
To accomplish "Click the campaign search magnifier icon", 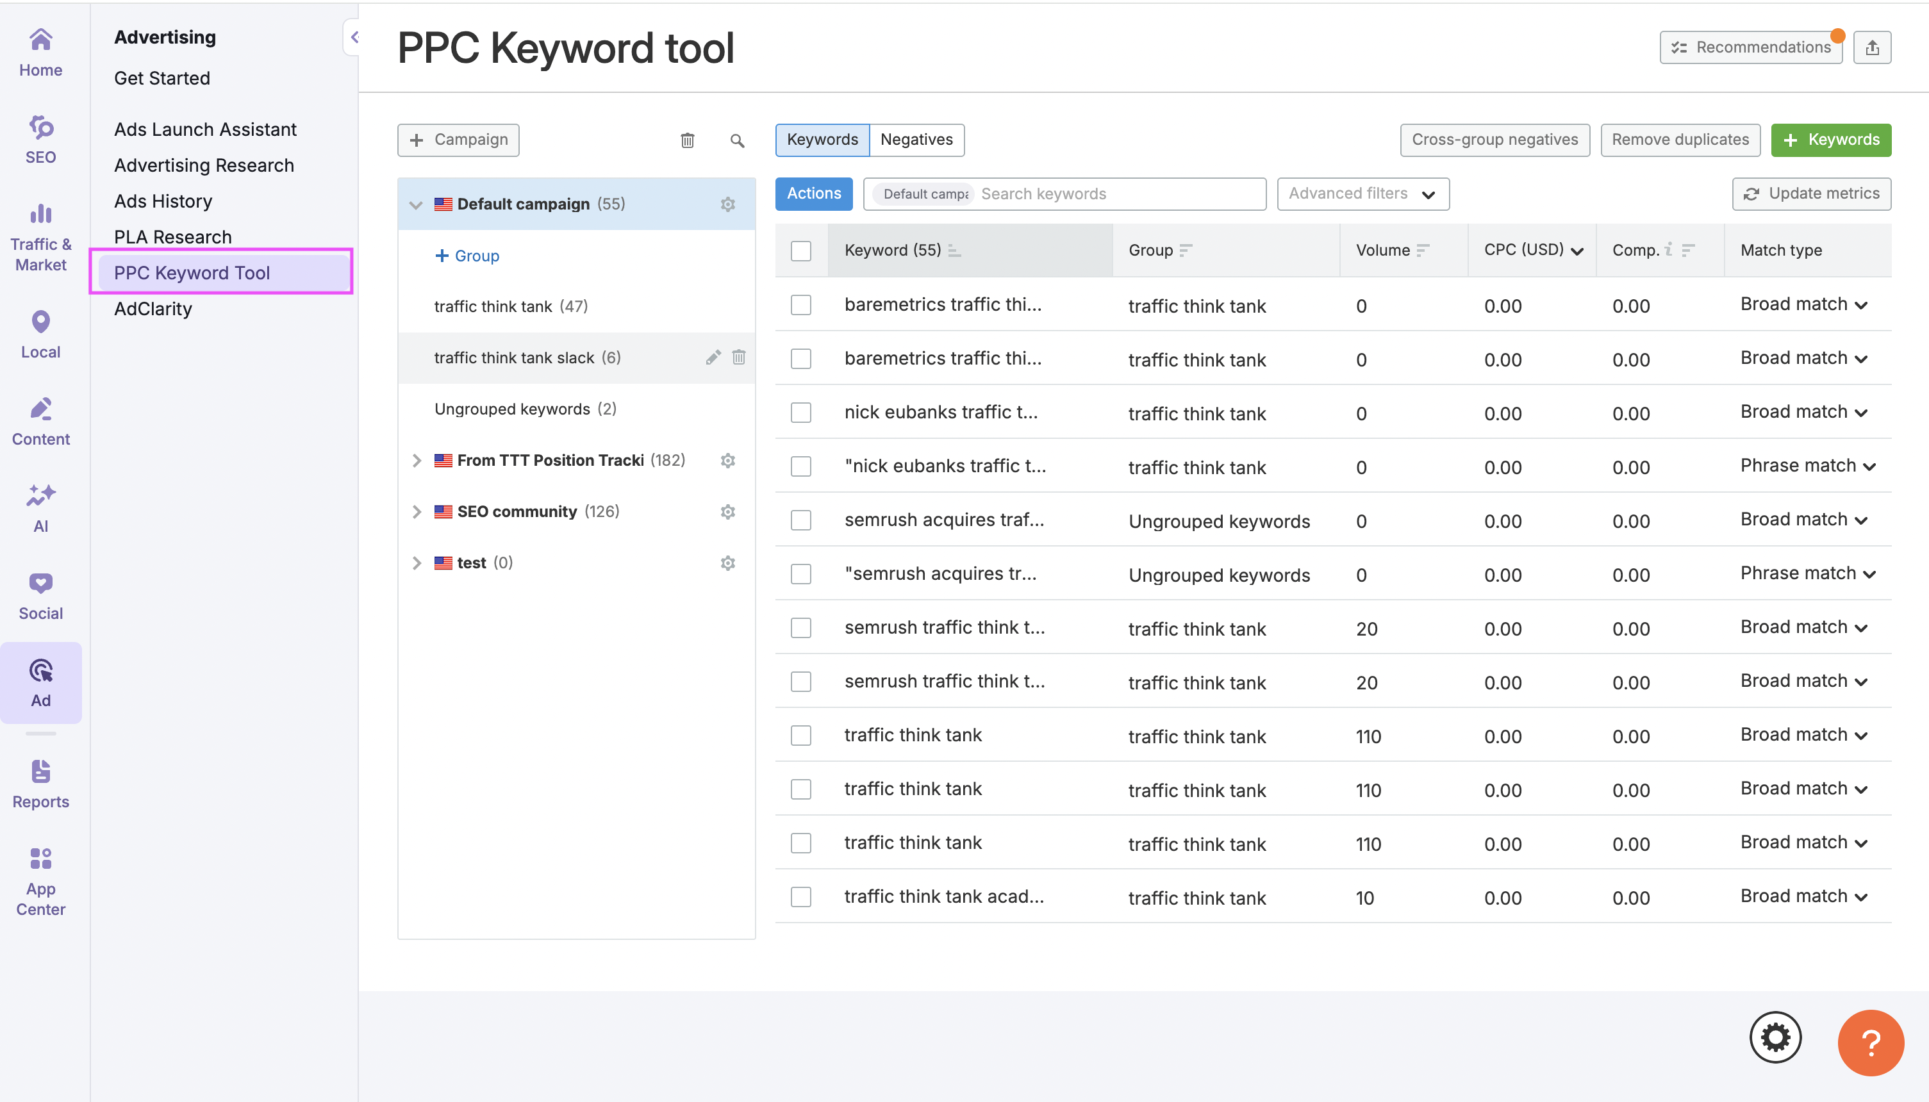I will point(736,140).
